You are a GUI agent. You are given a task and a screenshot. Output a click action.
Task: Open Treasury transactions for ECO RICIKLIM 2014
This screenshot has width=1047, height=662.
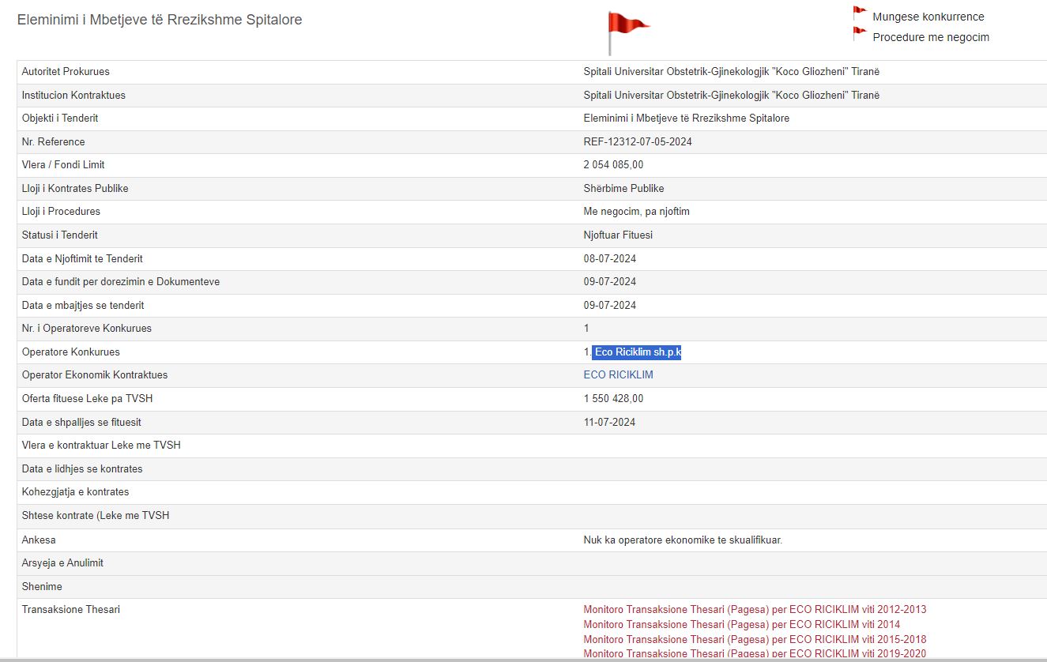[740, 625]
